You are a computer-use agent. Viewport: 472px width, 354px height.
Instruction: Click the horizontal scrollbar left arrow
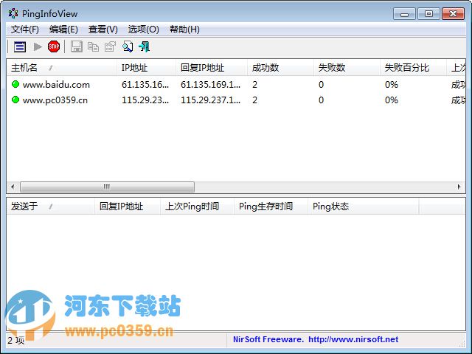pyautogui.click(x=13, y=187)
